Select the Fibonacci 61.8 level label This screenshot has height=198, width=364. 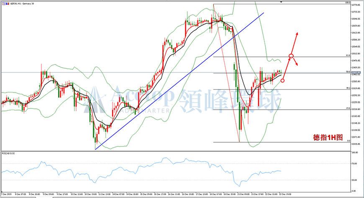pos(348,56)
